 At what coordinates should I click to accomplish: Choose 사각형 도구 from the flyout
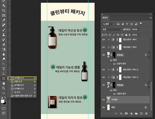pos(22,78)
